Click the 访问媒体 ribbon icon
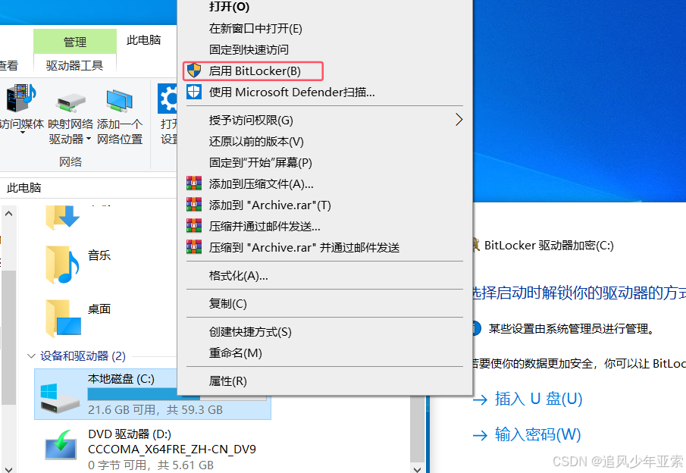The height and width of the screenshot is (473, 686). click(x=20, y=99)
